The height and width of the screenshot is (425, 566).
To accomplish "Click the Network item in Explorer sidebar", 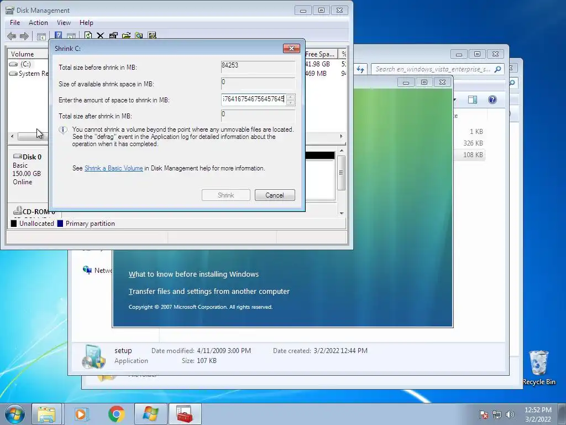I will (97, 270).
